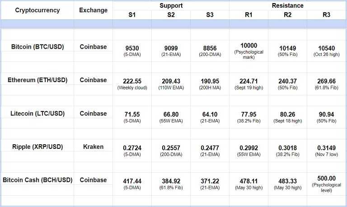This screenshot has width=347, height=207.
Task: Select the Ethereum (ETH/USD) row label
Action: pos(37,80)
